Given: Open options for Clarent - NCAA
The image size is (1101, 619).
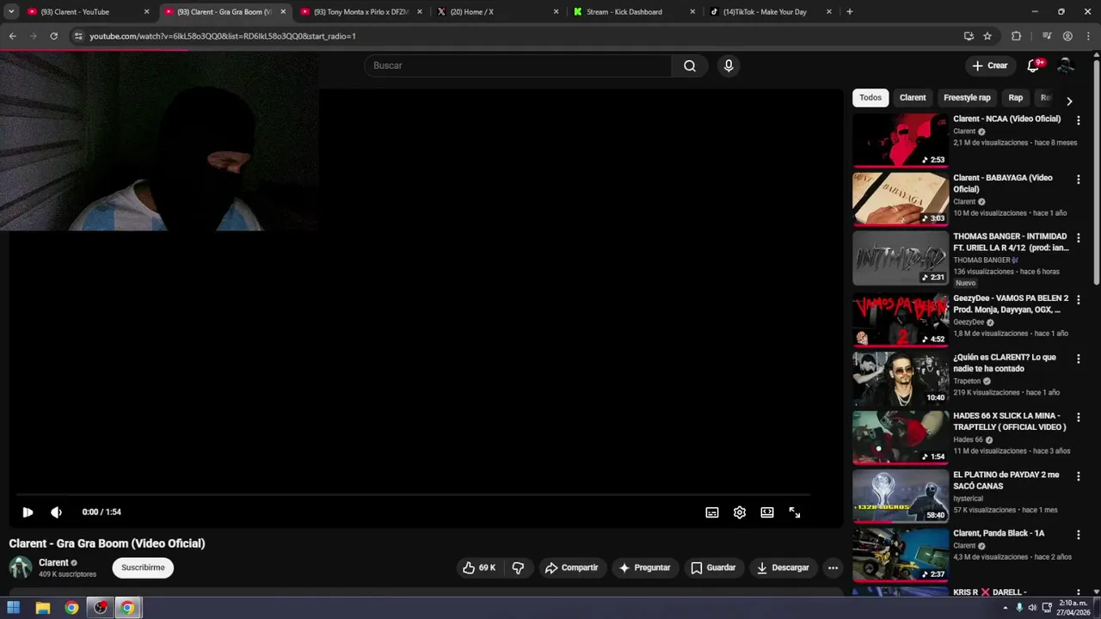Looking at the screenshot, I should tap(1078, 121).
